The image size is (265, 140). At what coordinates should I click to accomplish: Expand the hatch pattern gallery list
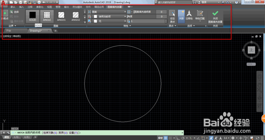point(85,22)
